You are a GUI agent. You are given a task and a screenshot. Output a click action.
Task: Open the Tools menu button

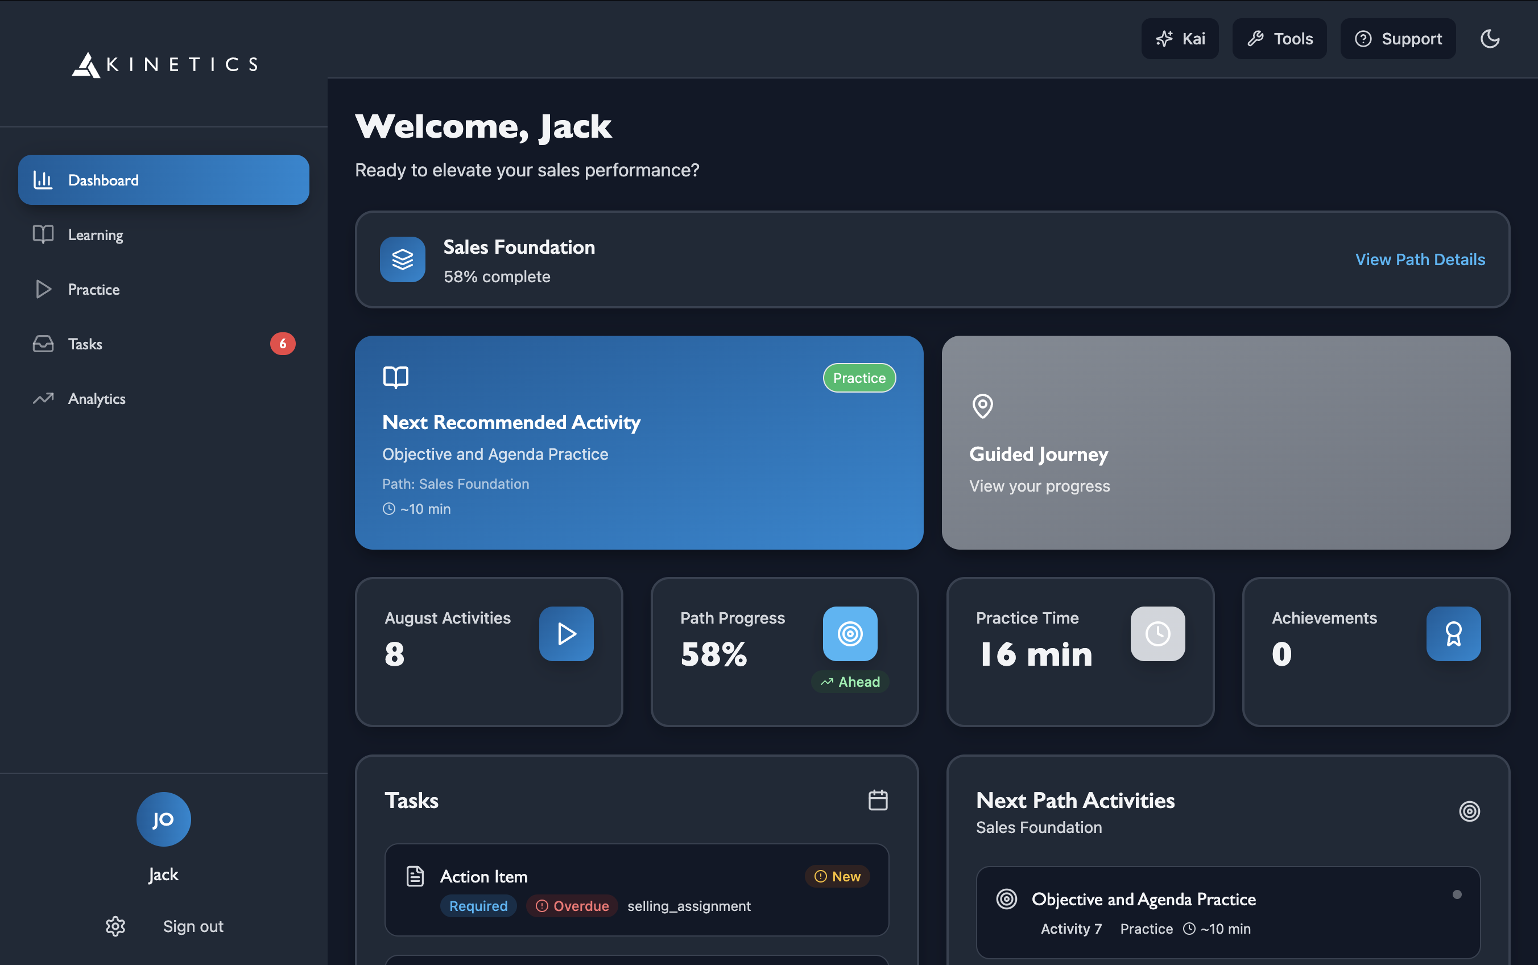tap(1279, 39)
